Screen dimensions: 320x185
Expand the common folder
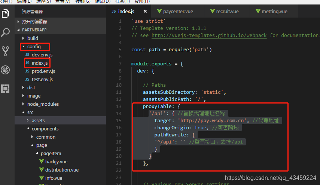coord(60,137)
